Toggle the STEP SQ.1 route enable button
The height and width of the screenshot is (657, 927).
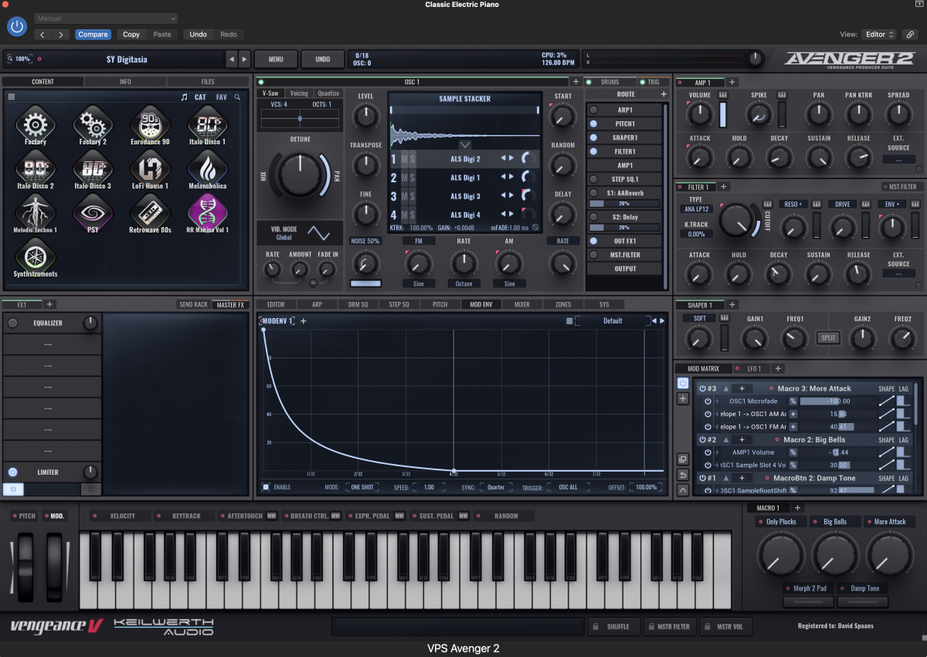click(x=593, y=179)
